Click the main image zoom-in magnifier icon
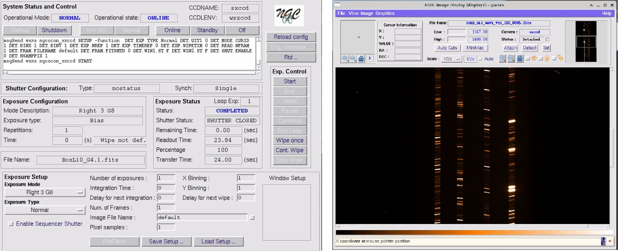 coord(502,59)
